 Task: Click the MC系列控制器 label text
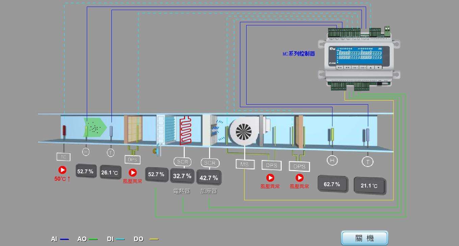tap(299, 54)
